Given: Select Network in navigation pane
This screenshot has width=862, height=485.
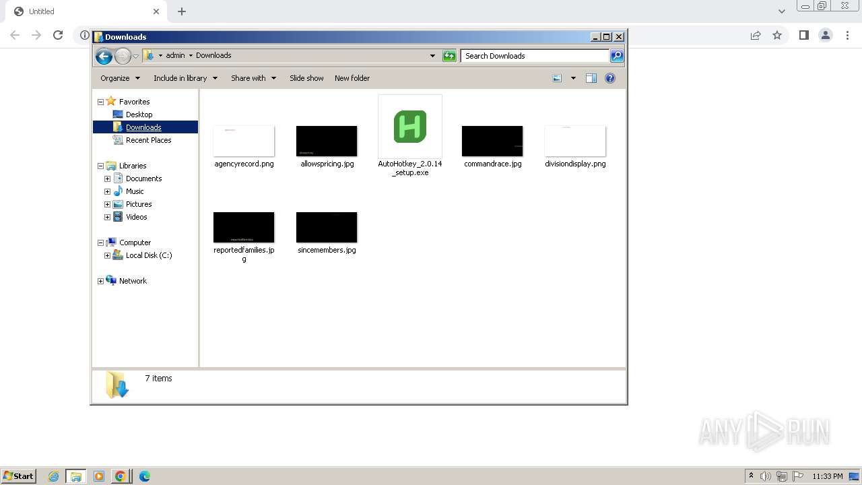Looking at the screenshot, I should (133, 281).
